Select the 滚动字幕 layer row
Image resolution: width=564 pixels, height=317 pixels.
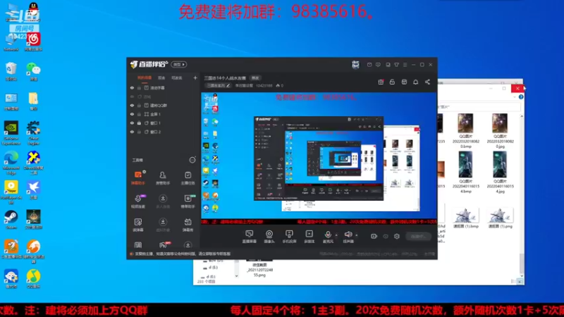(x=163, y=87)
